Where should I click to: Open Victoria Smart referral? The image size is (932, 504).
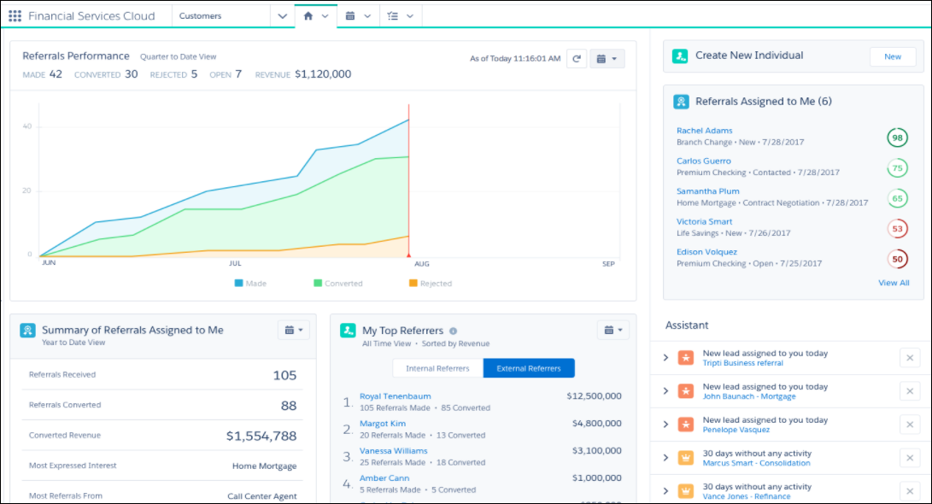point(705,222)
